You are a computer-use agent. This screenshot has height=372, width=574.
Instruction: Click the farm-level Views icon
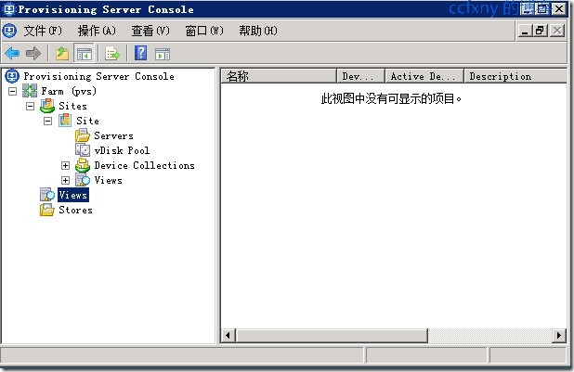pos(47,195)
